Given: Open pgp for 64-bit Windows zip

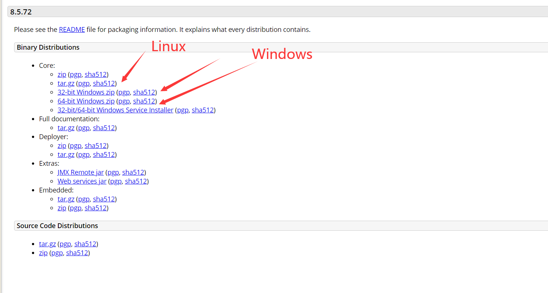Looking at the screenshot, I should (124, 101).
